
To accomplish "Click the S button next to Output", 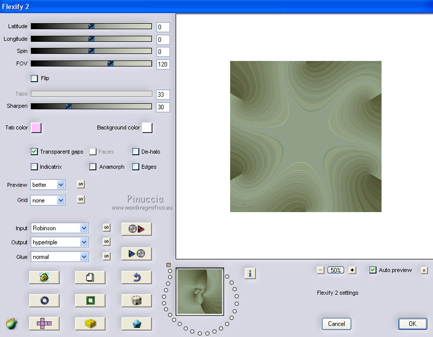I will point(106,242).
